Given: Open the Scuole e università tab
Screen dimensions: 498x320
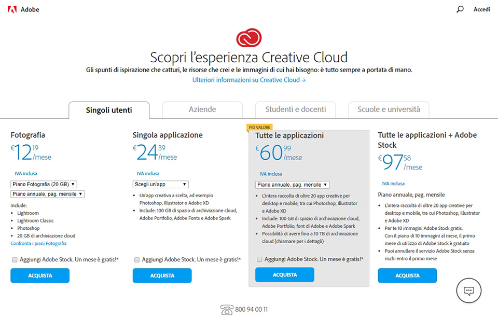Looking at the screenshot, I should coord(389,109).
